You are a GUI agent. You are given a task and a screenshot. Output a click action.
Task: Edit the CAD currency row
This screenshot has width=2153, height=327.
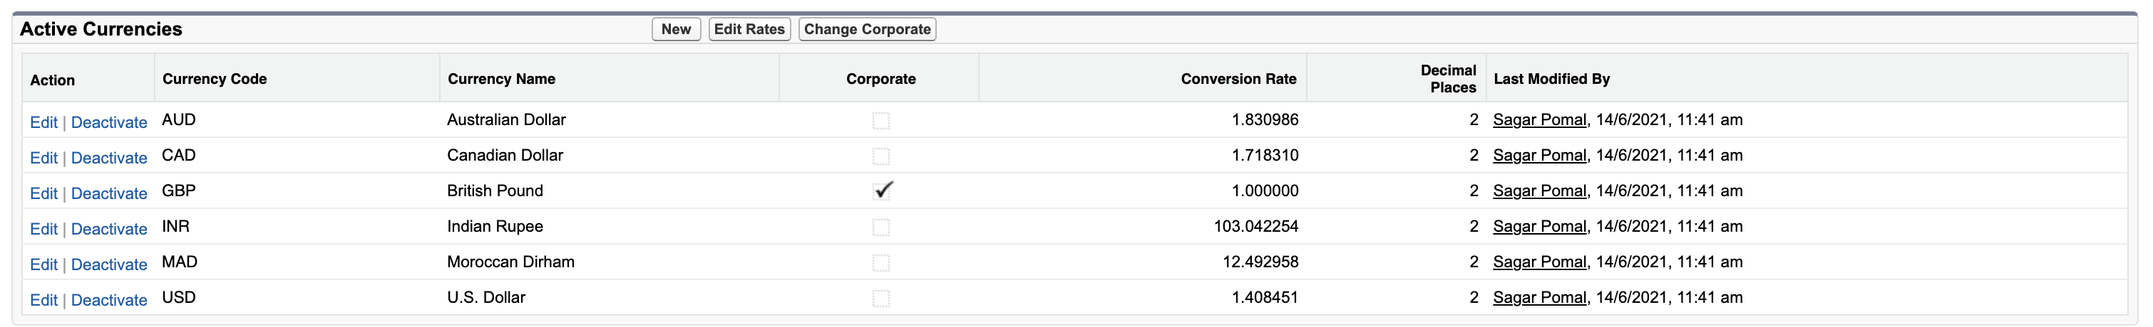coord(43,159)
